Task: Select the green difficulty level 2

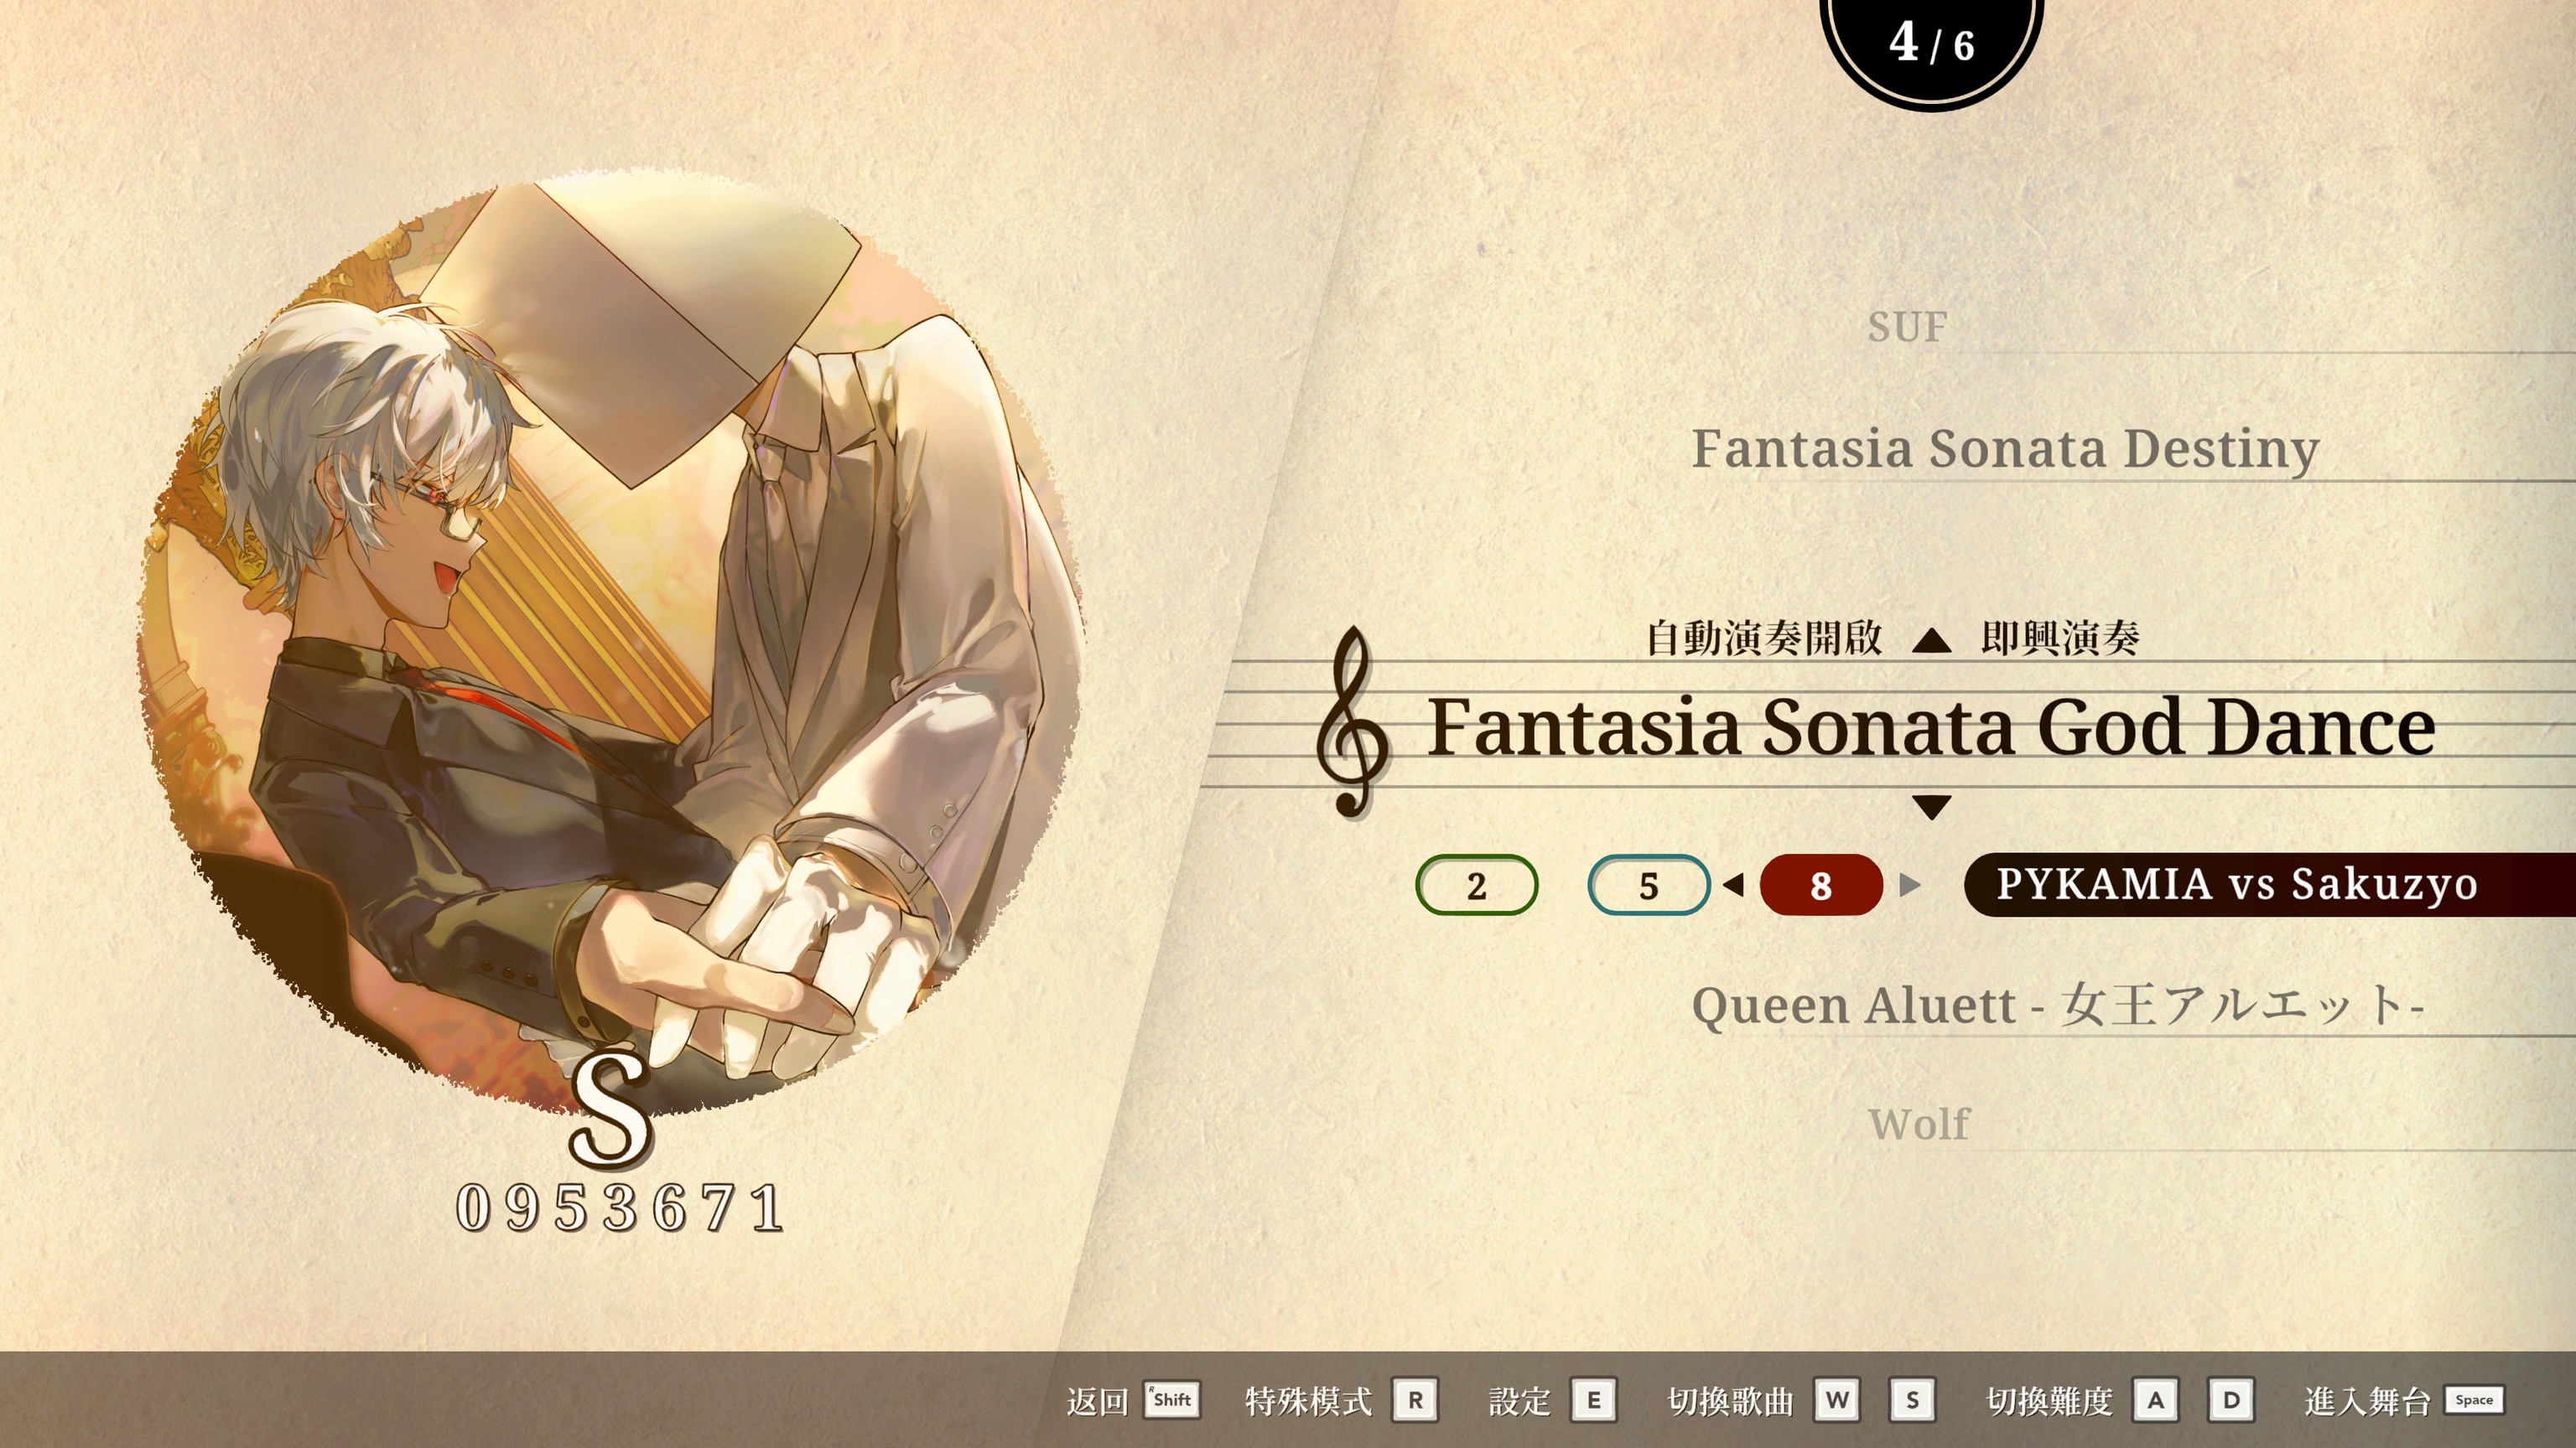Action: pos(1476,886)
